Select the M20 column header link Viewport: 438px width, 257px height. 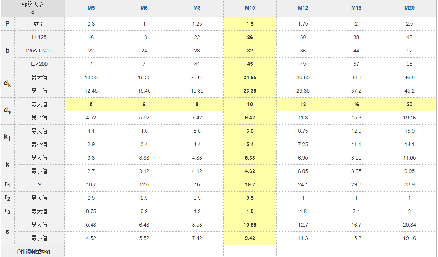click(409, 8)
